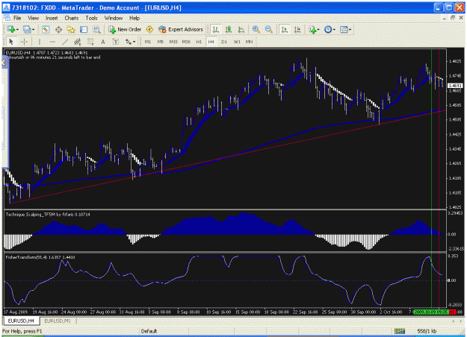Click the Default profile status entry
This screenshot has width=467, height=337.
pos(149,331)
